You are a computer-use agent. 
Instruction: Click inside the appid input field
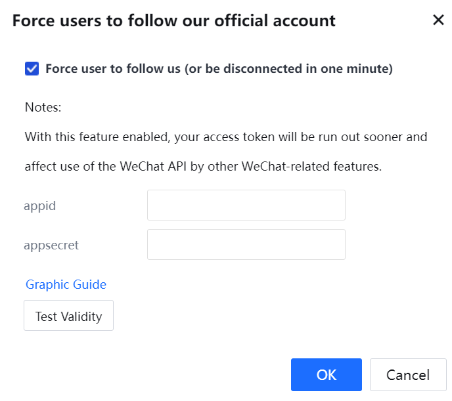(246, 205)
